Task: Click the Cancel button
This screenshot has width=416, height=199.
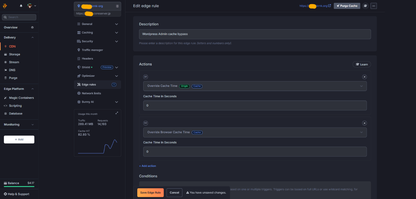Action: click(174, 193)
